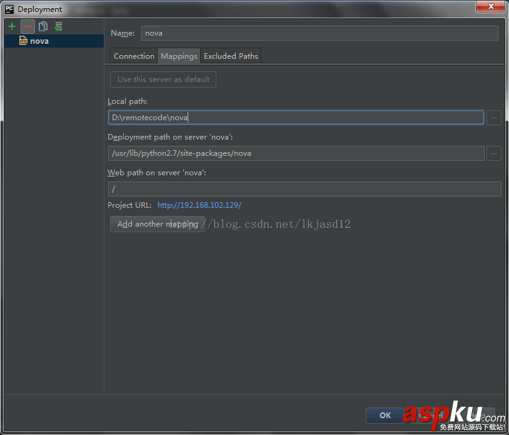This screenshot has width=509, height=435.
Task: Open the Excluded Paths tab
Action: [x=230, y=56]
